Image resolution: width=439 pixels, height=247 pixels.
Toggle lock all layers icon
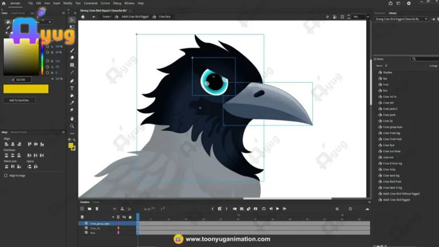[130, 217]
